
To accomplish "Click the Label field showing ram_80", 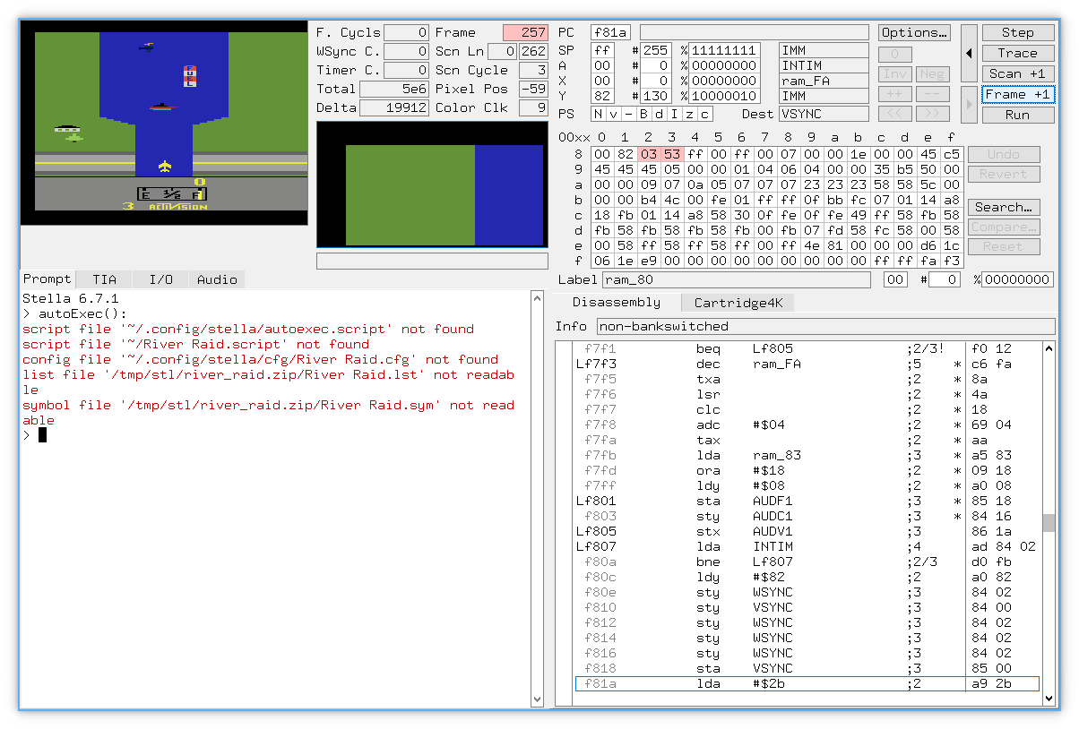I will [735, 280].
